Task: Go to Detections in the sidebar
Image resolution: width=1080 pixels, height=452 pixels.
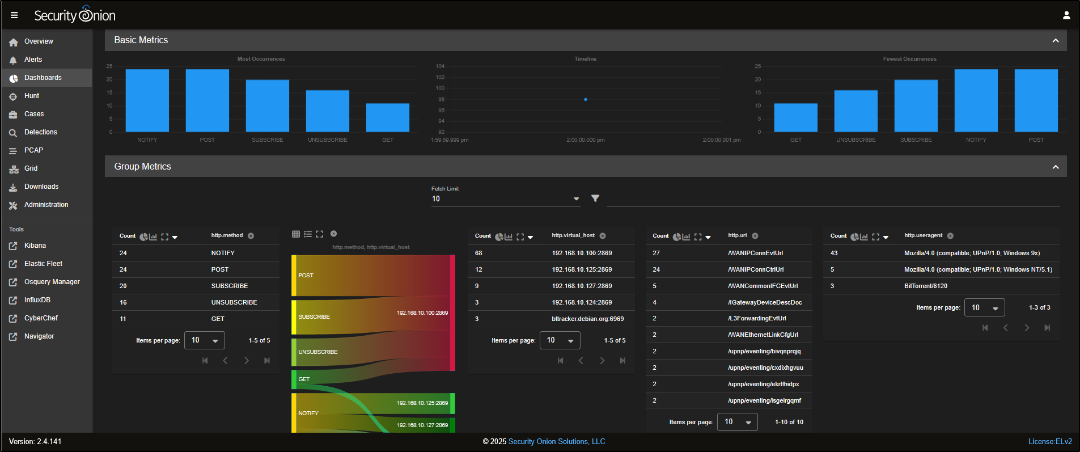Action: pyautogui.click(x=40, y=132)
